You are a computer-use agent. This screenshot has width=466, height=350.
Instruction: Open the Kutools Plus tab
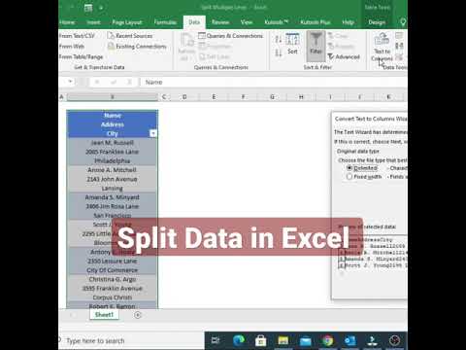[x=316, y=22]
